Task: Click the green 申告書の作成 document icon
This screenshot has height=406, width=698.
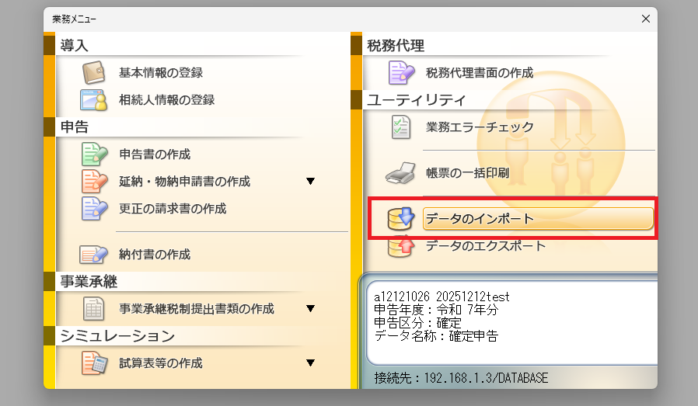Action: 94,154
